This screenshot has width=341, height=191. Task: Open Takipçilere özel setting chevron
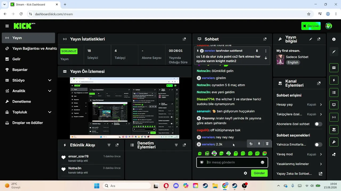click(x=321, y=114)
